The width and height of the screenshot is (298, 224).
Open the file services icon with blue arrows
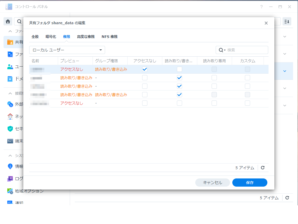tap(10, 54)
